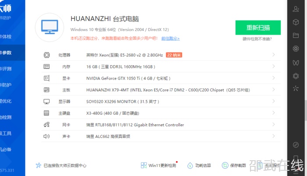Click the processor chip icon
The height and width of the screenshot is (176, 307).
[46, 55]
